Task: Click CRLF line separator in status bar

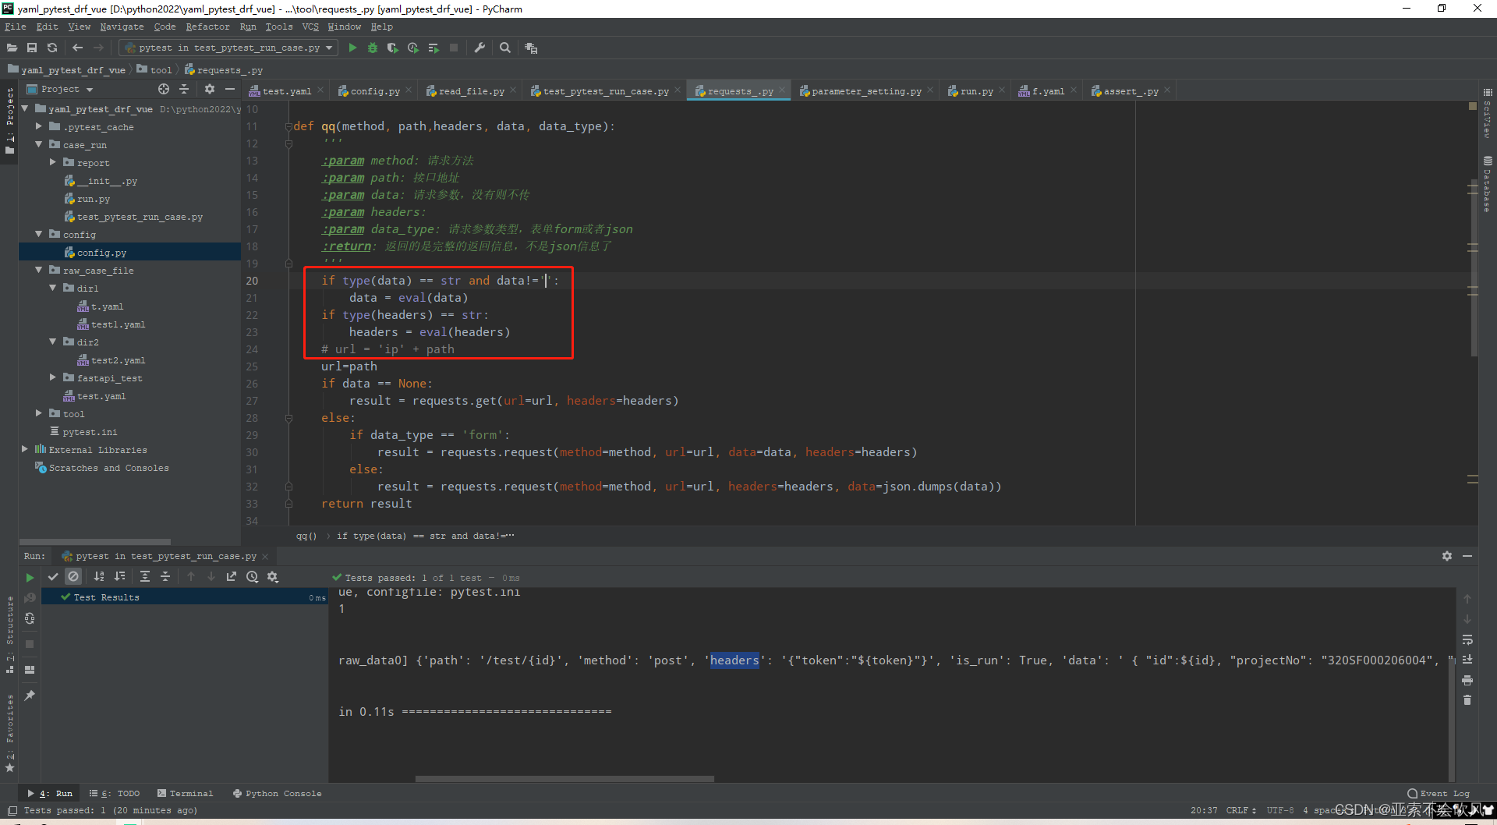Action: pos(1240,810)
